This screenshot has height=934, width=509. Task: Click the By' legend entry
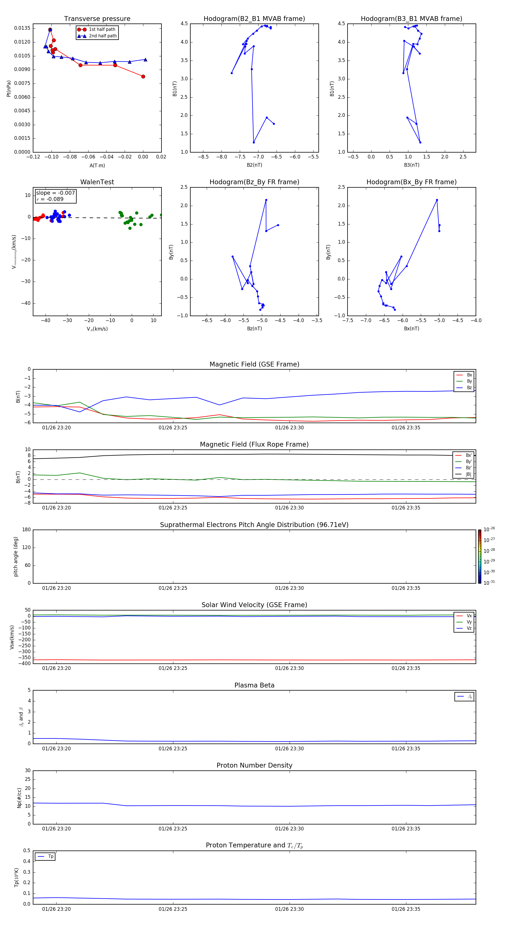point(464,462)
